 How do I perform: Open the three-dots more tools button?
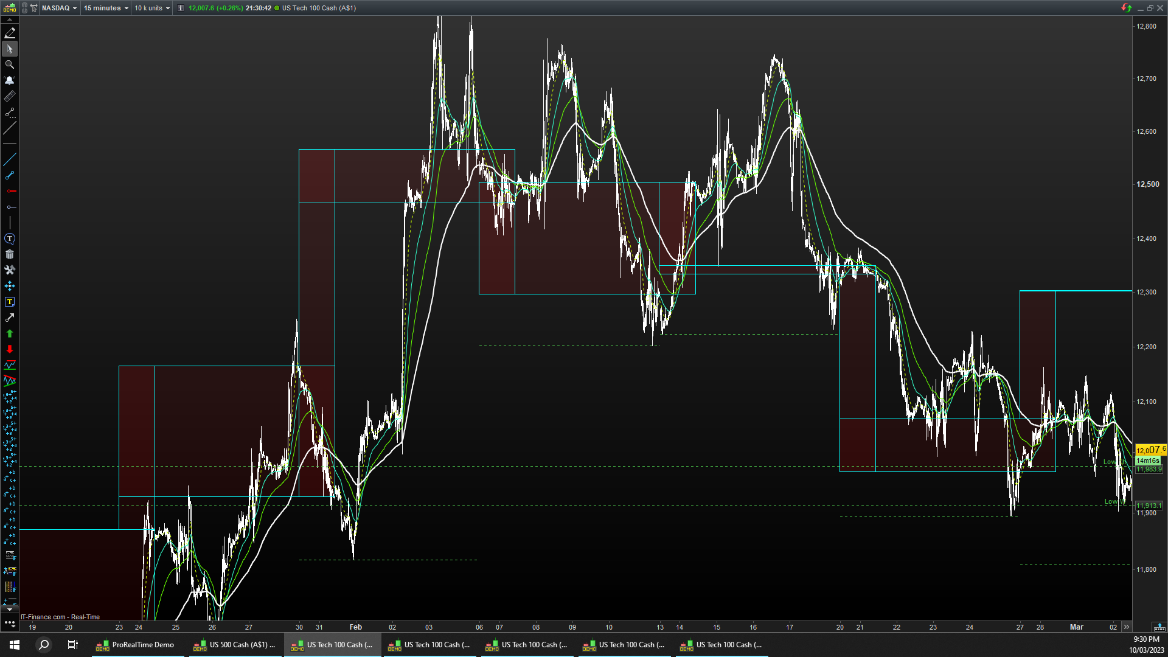click(x=10, y=623)
